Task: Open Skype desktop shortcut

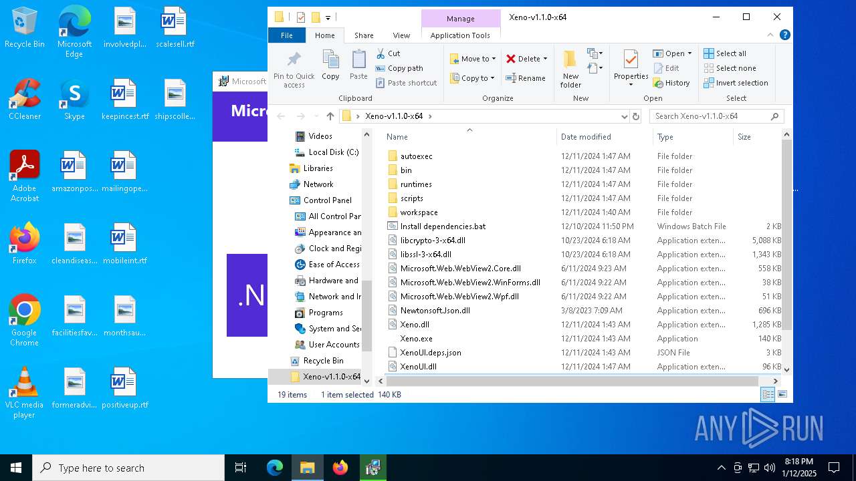Action: pos(74,100)
